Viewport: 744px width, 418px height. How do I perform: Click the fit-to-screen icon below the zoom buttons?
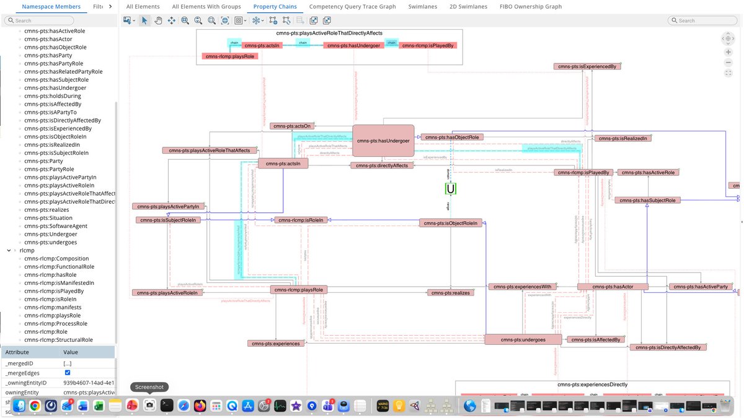pos(728,72)
